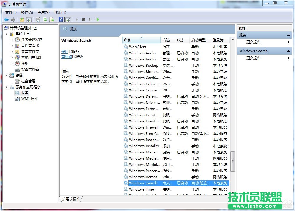The height and width of the screenshot is (211, 295).
Task: Navigate back with the blue back arrow
Action: [6, 19]
